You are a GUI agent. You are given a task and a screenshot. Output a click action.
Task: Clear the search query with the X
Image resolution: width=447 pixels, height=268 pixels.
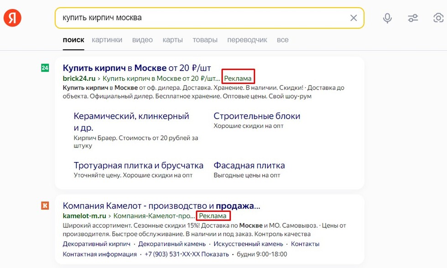coord(353,18)
